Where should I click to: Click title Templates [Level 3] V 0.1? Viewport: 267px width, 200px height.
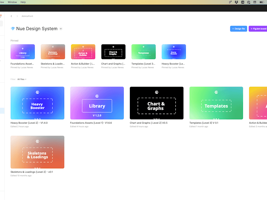tap(204, 123)
